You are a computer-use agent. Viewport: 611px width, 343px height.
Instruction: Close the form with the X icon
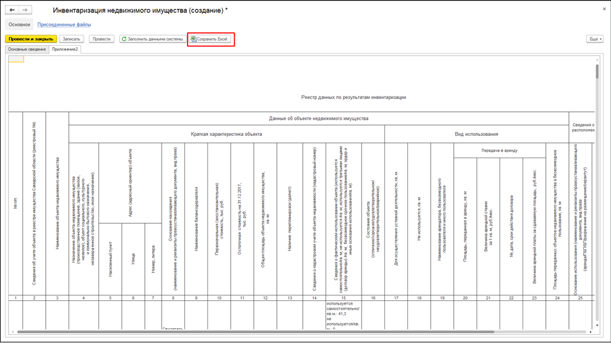tap(604, 9)
